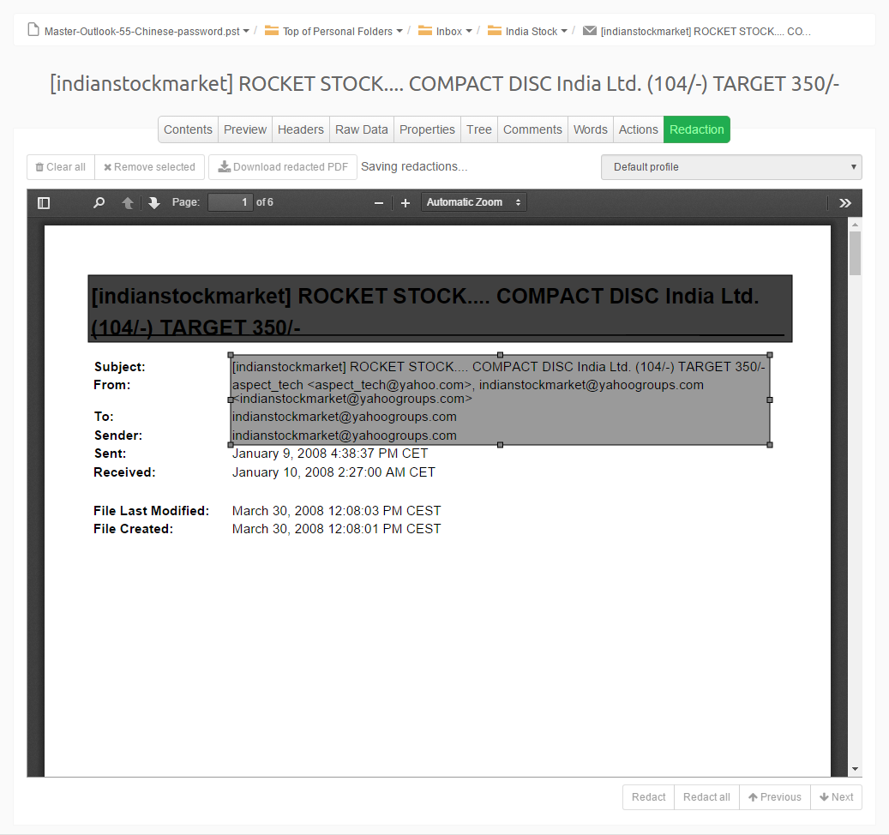Click the Download redacted PDF button

tap(283, 167)
